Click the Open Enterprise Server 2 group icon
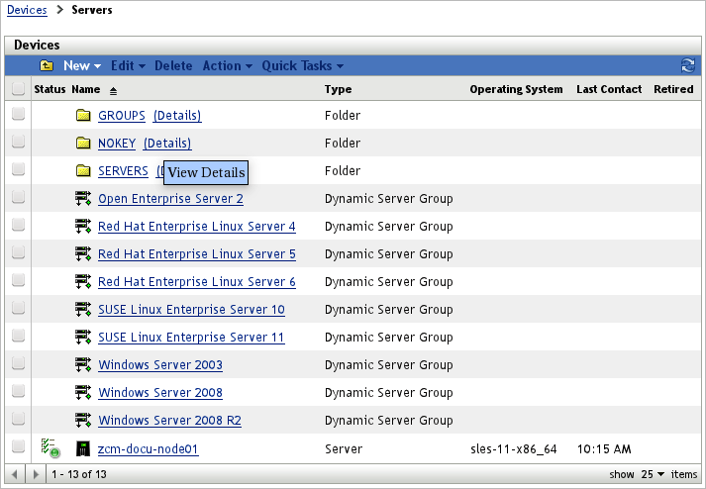This screenshot has height=489, width=706. (x=83, y=199)
